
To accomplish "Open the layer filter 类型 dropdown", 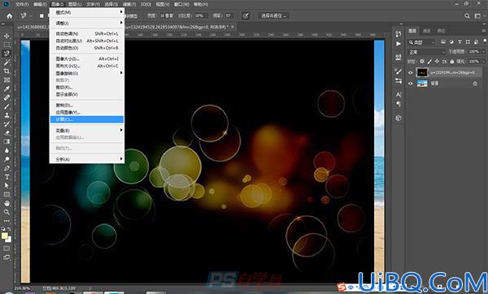I will click(422, 42).
